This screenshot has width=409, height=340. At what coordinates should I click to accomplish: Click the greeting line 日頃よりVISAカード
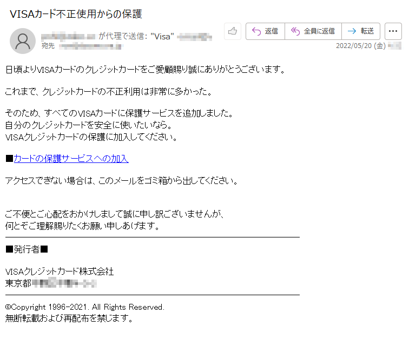coord(146,70)
